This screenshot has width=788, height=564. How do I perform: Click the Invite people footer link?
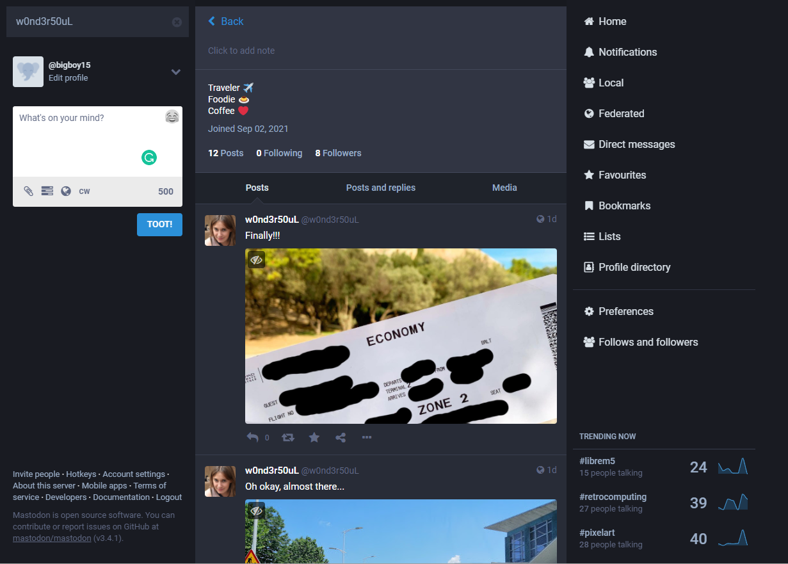point(36,474)
